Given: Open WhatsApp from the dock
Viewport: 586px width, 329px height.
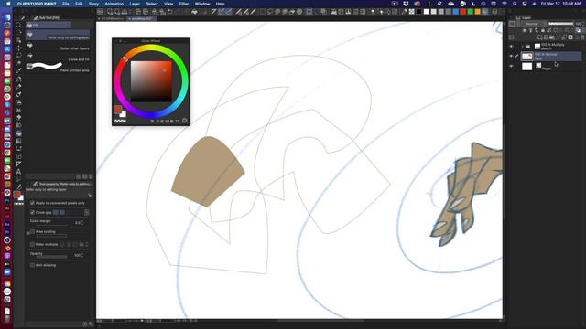Looking at the screenshot, I should click(x=7, y=90).
